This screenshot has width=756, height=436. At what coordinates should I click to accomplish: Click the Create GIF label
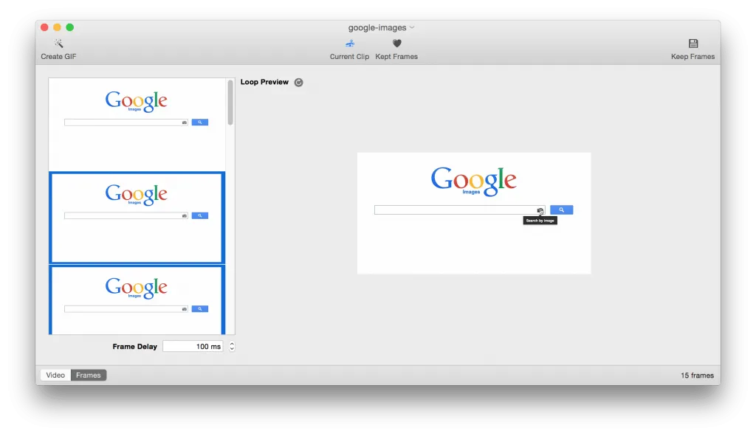tap(58, 56)
